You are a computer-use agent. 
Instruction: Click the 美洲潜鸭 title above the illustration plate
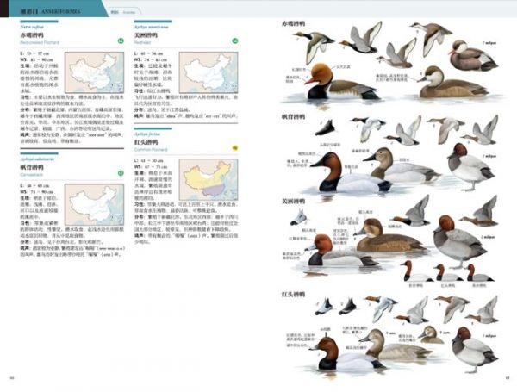(x=293, y=201)
